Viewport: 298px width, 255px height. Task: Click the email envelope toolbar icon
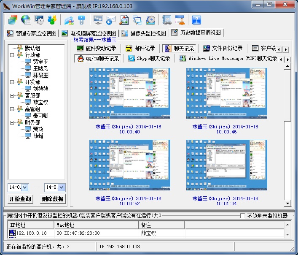click(x=111, y=20)
